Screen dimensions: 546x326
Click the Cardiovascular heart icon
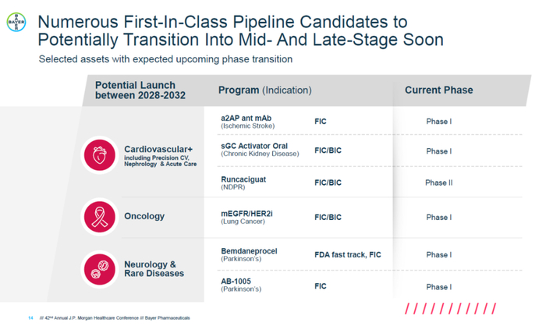pos(99,154)
